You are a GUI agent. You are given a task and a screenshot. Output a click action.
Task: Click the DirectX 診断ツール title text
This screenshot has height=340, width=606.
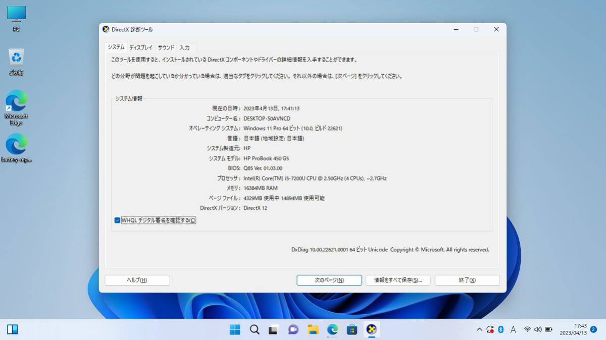pos(132,29)
